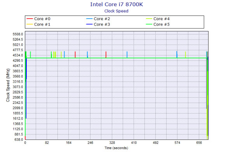Click the Core #4 legend label

coord(162,19)
